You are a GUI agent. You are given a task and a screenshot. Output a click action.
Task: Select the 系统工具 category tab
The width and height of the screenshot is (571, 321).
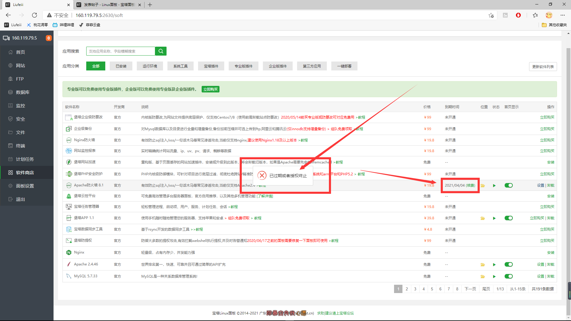(x=181, y=66)
